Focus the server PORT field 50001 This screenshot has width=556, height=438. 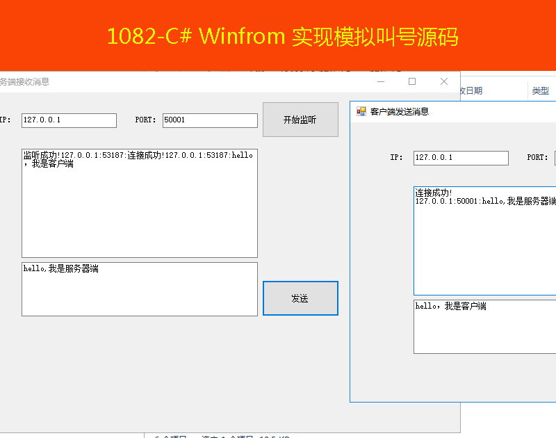point(210,120)
